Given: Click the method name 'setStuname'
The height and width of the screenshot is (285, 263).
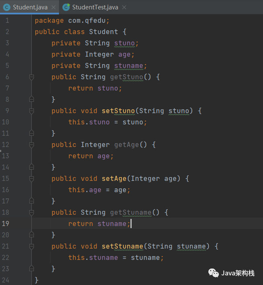Looking at the screenshot, I should point(122,246).
